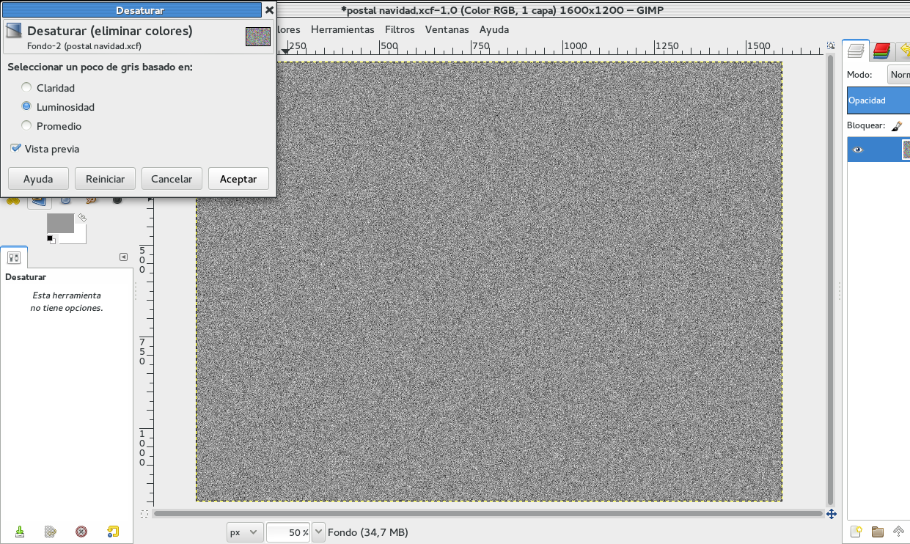This screenshot has width=910, height=544.
Task: Change the px unit dropdown
Action: tap(245, 532)
